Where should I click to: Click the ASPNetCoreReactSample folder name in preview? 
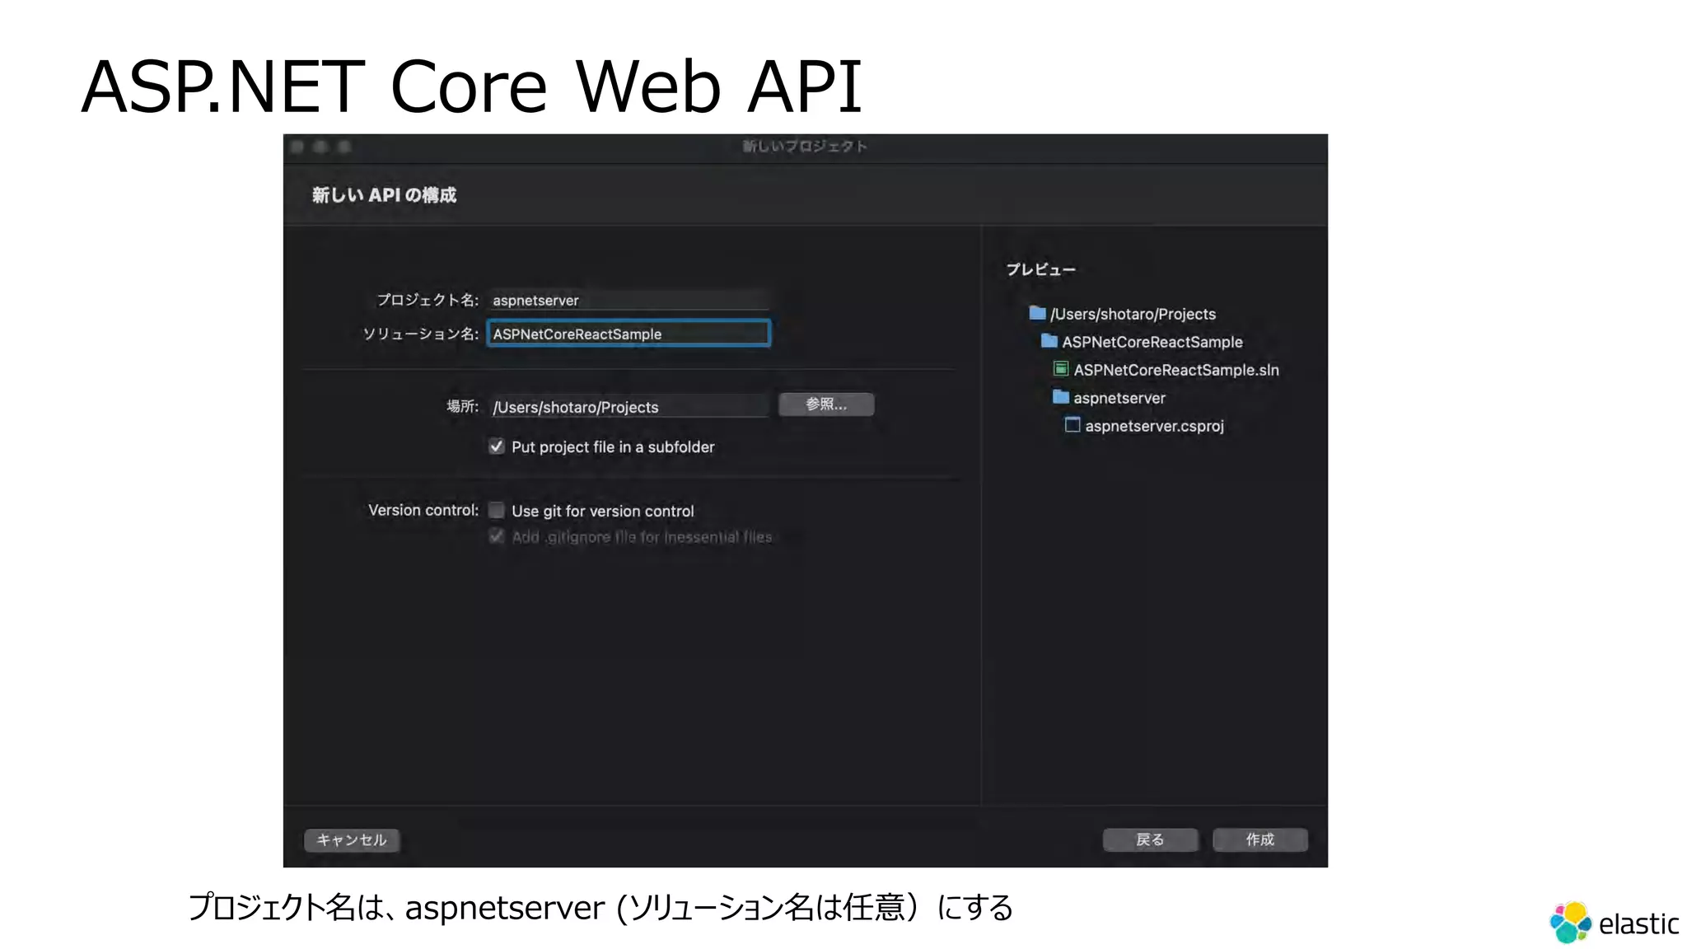(x=1152, y=342)
